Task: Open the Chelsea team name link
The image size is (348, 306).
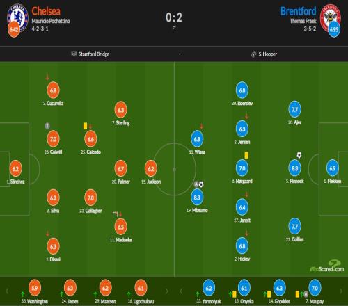Action: tap(46, 11)
